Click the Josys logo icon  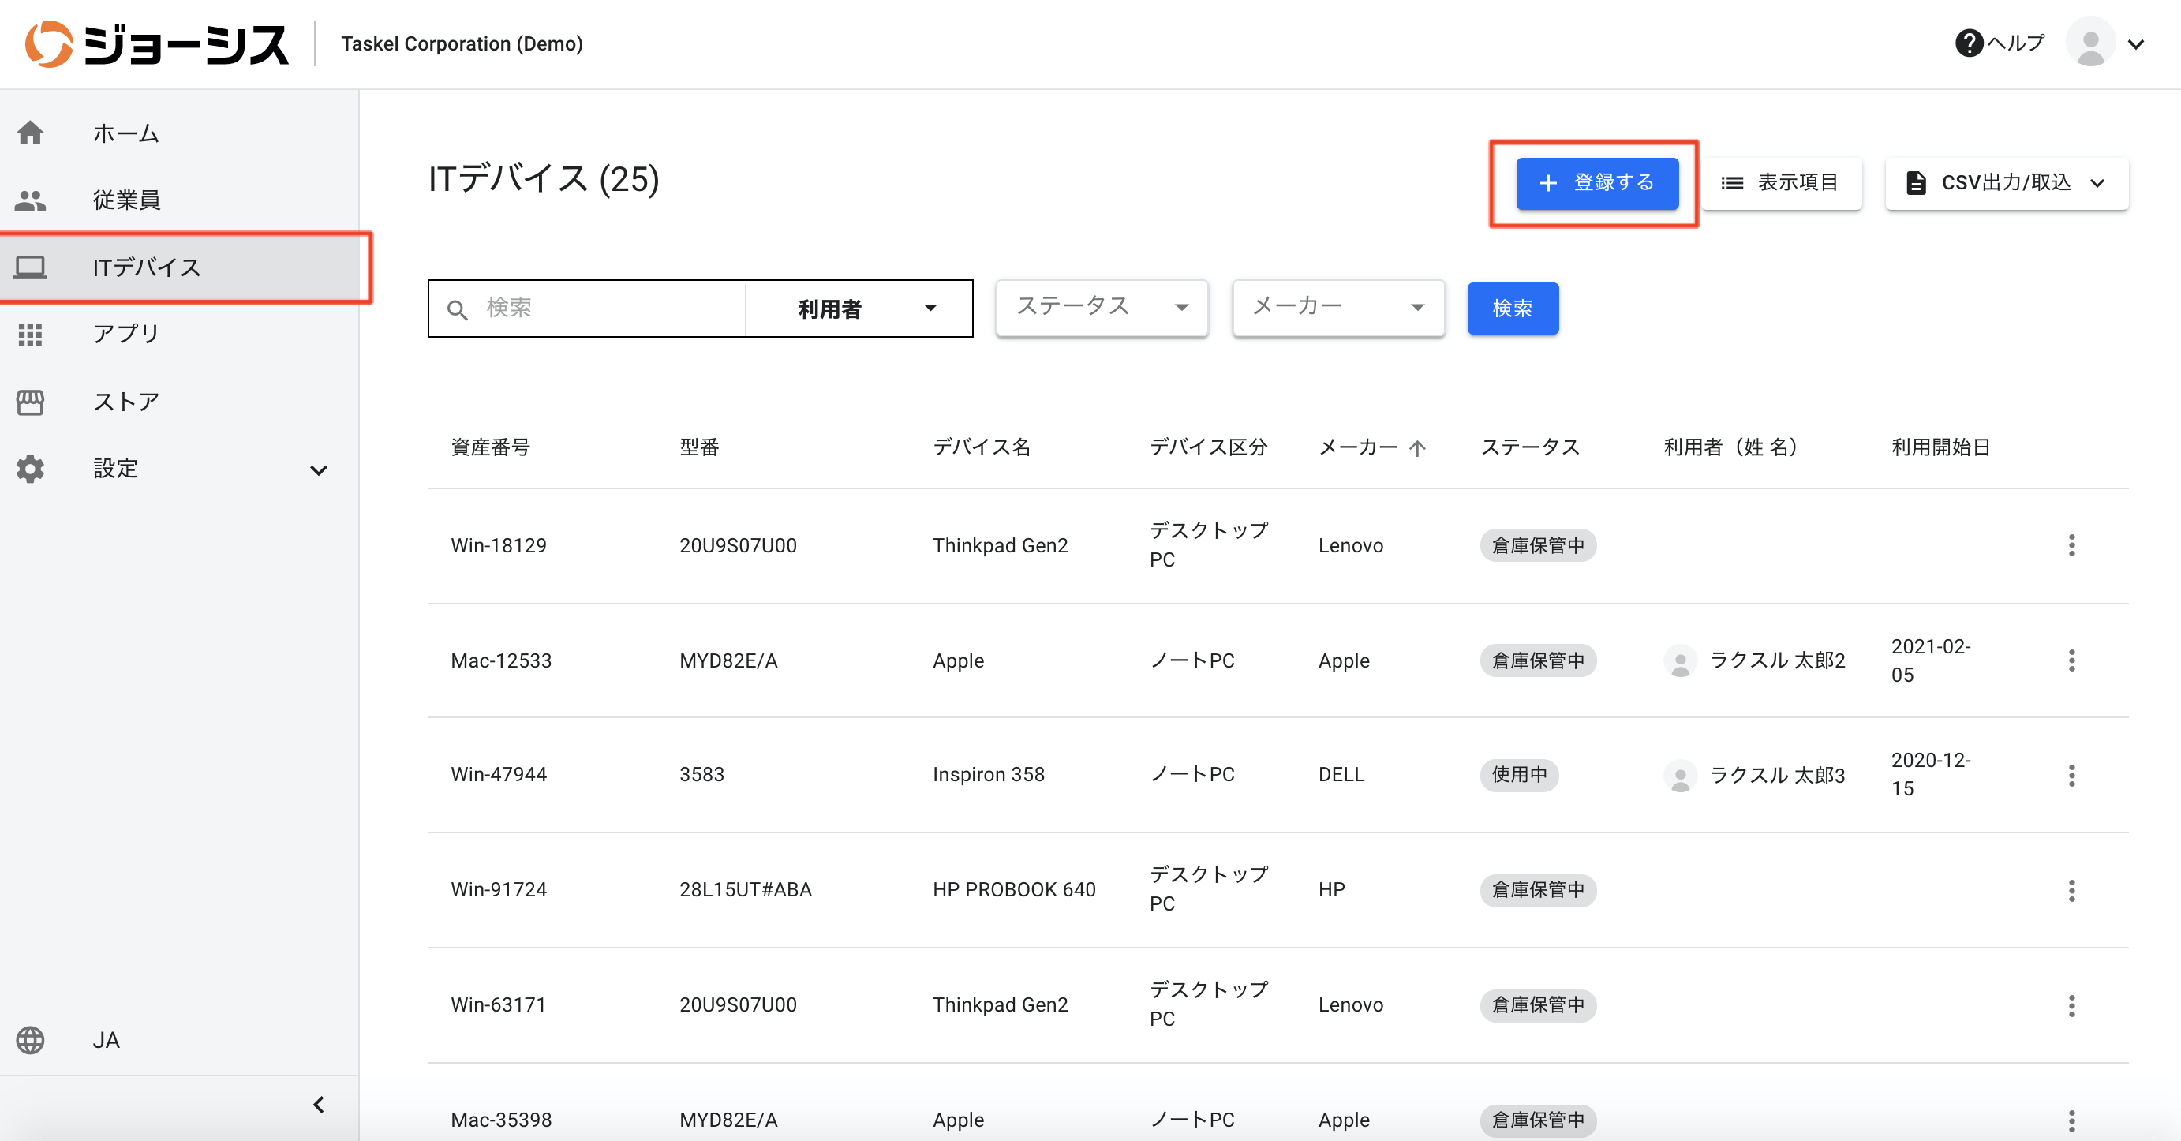(x=48, y=43)
